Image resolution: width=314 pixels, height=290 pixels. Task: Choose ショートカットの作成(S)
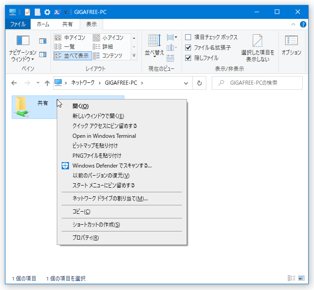click(x=122, y=225)
